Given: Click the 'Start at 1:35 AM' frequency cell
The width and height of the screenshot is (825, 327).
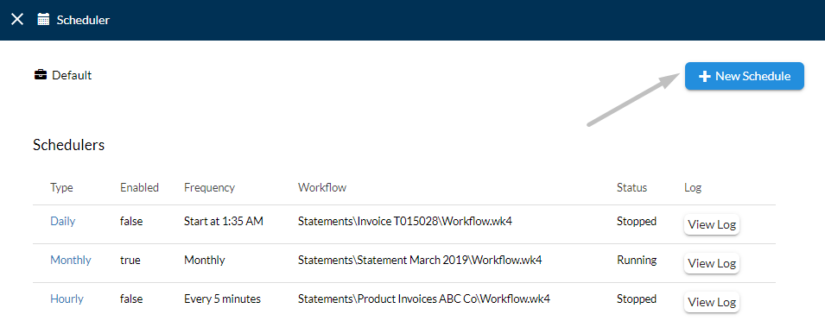Looking at the screenshot, I should [224, 222].
